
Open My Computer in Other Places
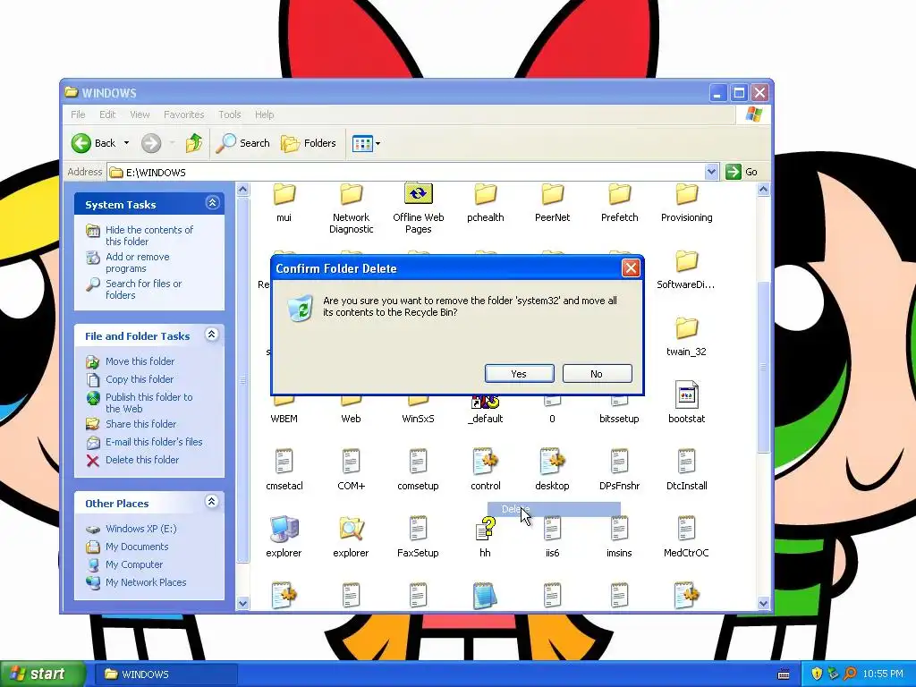point(134,564)
